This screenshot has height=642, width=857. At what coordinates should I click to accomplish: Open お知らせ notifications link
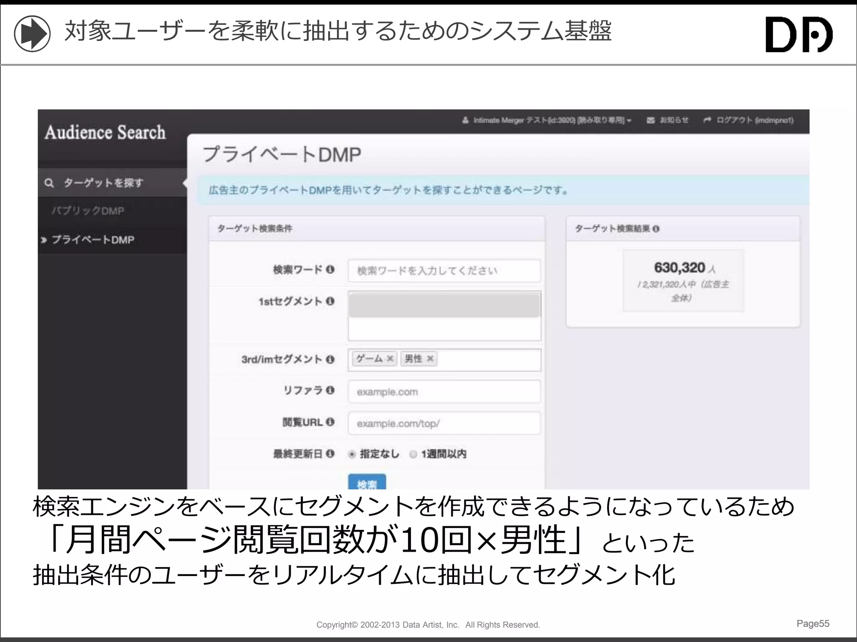667,120
